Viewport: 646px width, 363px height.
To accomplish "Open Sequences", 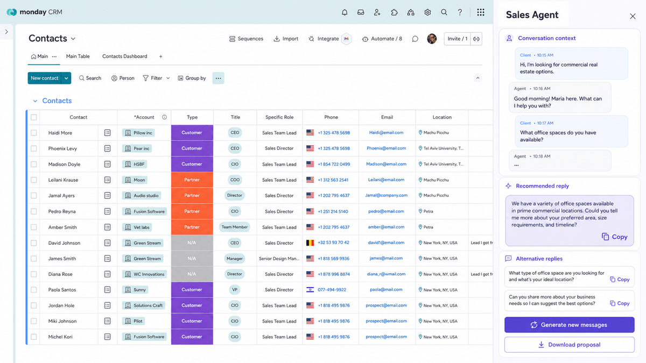I will pos(246,39).
